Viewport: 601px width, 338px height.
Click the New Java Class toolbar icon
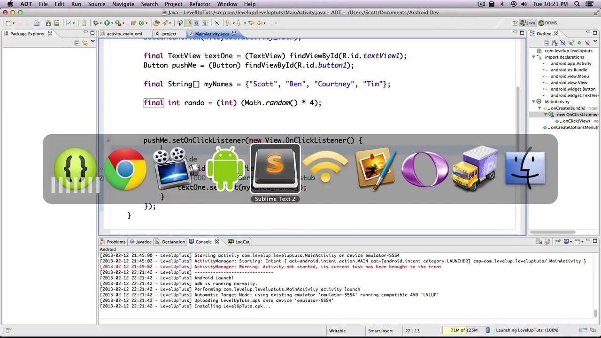(141, 23)
